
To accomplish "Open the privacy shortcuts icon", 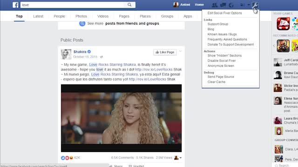I will click(x=242, y=5).
